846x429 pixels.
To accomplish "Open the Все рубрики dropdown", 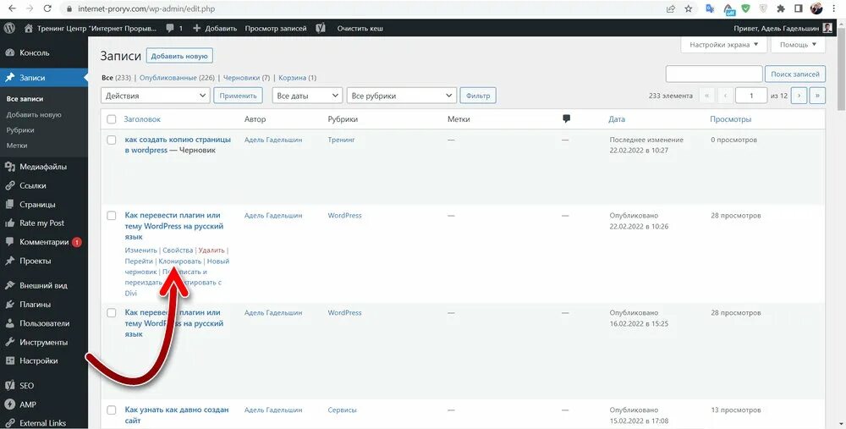I will click(401, 96).
